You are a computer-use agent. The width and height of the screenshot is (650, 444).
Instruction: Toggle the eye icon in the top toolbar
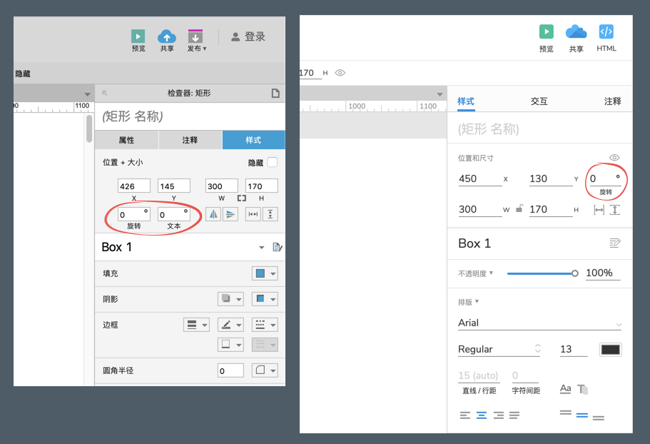coord(340,73)
